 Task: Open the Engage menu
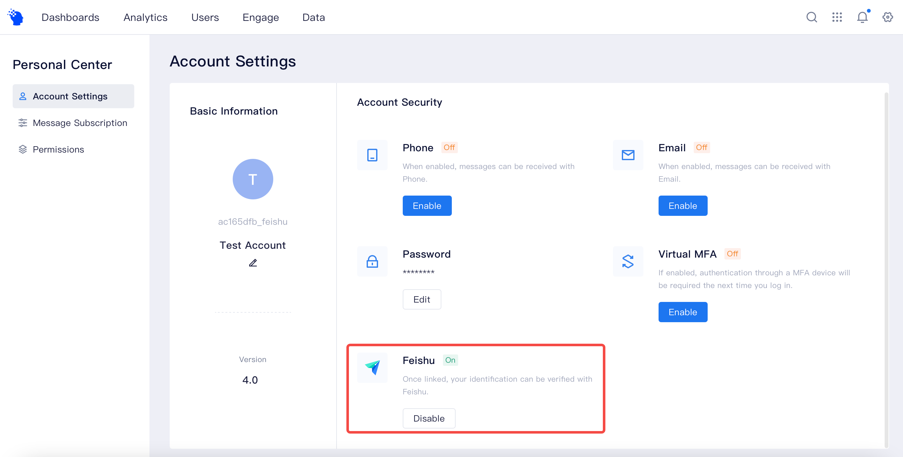(x=261, y=17)
